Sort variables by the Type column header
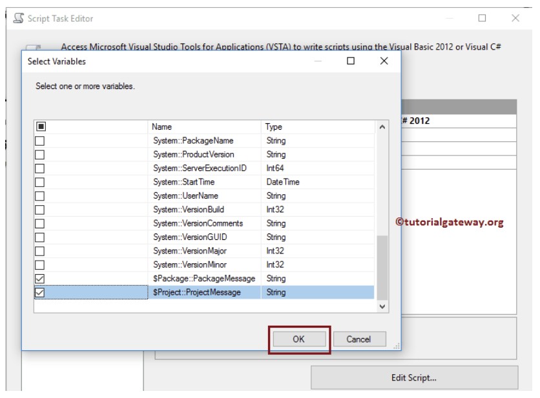 (x=318, y=126)
